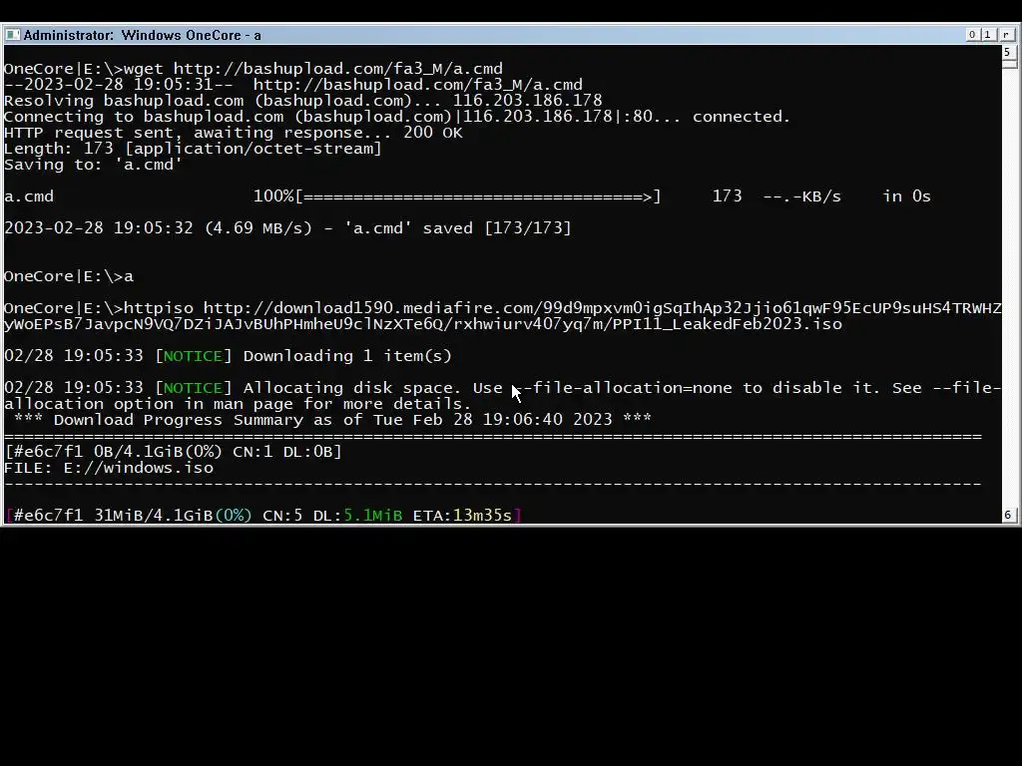Click '[#e6c7f1 0B/4.1GiB(0%) CN:1 DL:0B]' line
1022x766 pixels.
pyautogui.click(x=173, y=452)
